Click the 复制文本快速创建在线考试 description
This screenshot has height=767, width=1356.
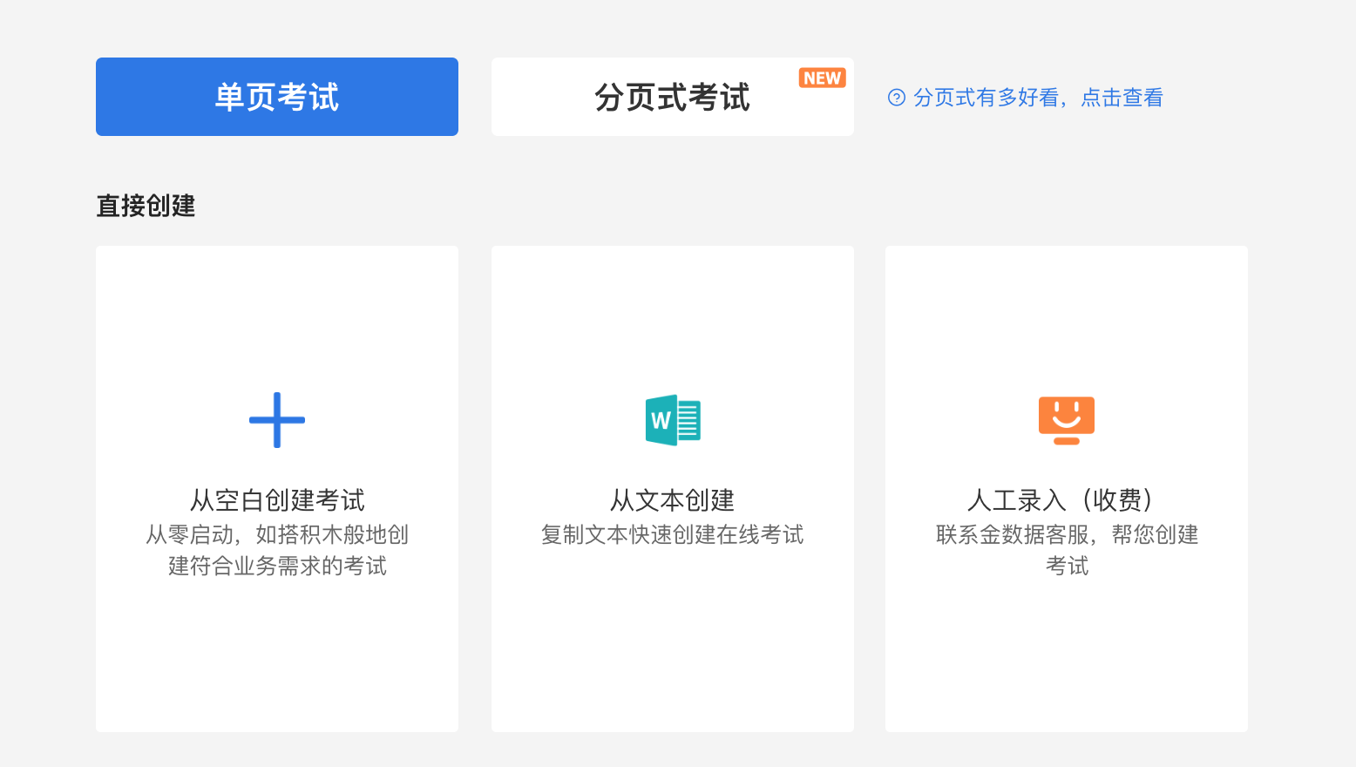point(672,534)
